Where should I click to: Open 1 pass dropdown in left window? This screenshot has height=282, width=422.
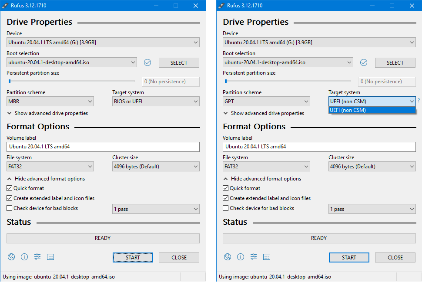156,209
